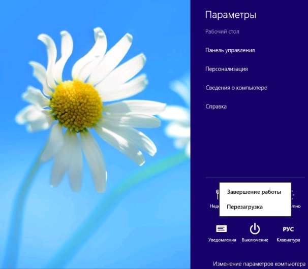Click the Рабочий стол label
This screenshot has height=269, width=308.
tap(222, 31)
